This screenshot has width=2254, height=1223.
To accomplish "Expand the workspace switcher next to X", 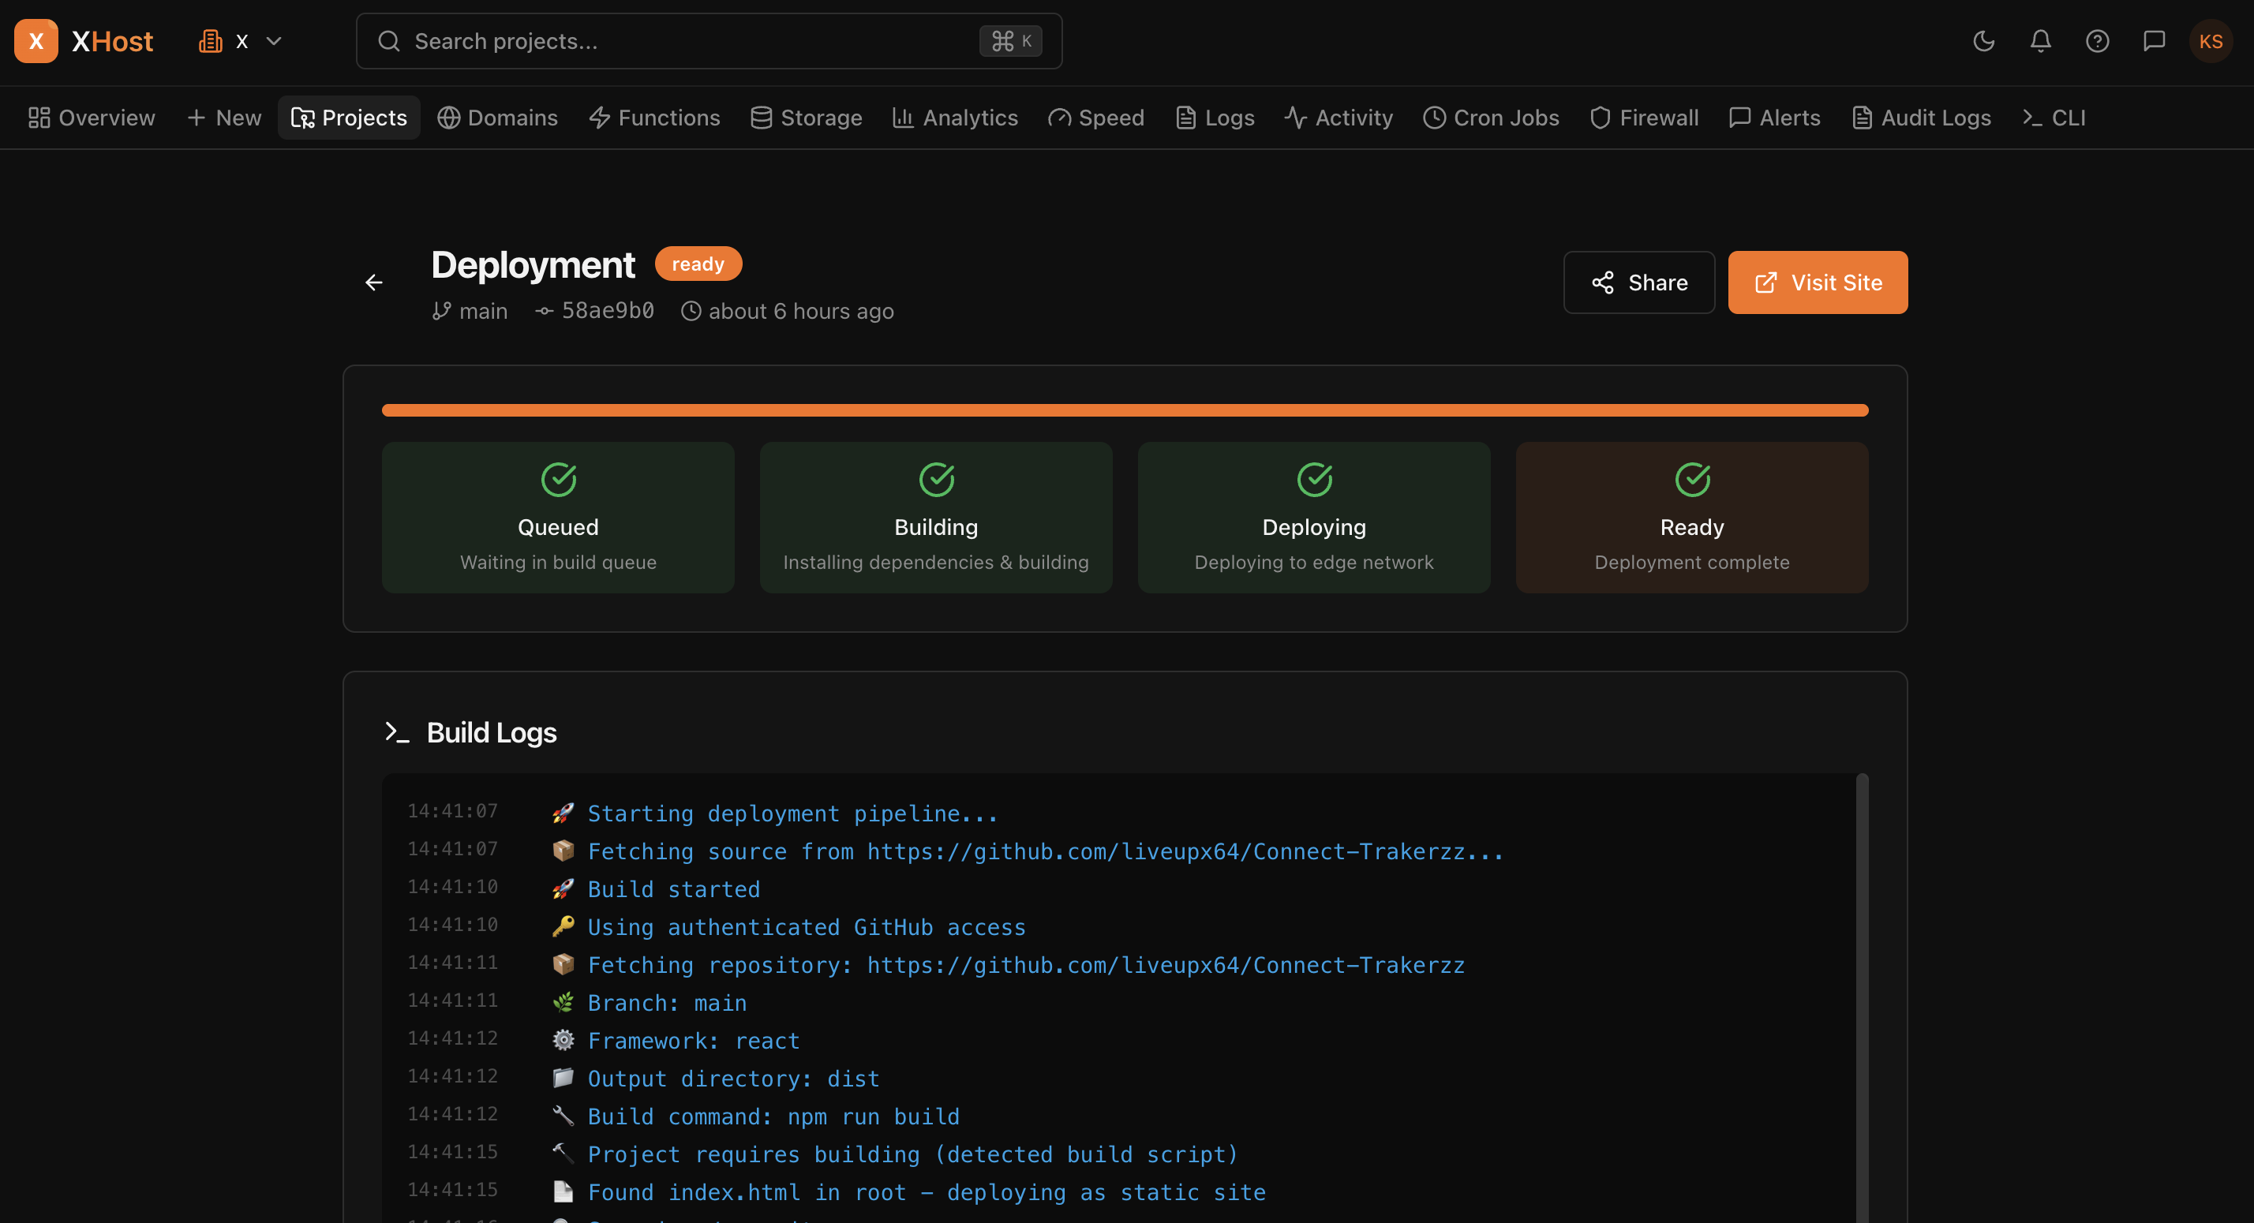I will click(x=274, y=40).
